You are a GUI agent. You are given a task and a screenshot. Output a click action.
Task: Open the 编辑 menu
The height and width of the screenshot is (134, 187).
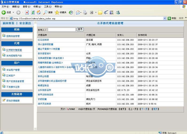16,7
